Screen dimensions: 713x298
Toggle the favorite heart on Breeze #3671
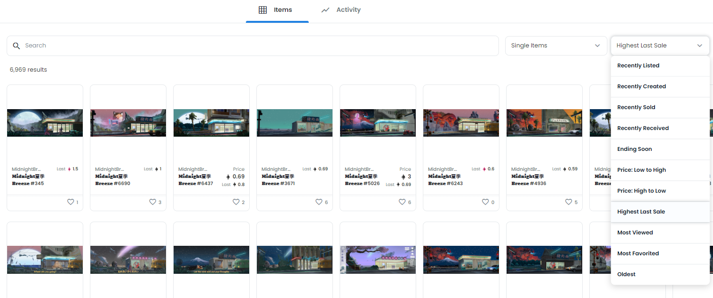(x=319, y=202)
